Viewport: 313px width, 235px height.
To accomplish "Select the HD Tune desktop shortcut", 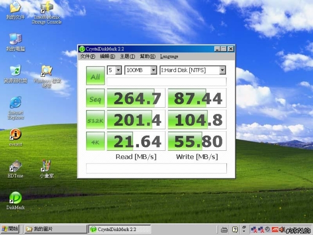I will click(15, 166).
